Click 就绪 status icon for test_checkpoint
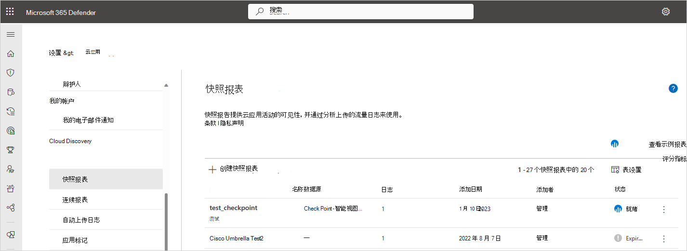The image size is (687, 251). (618, 209)
